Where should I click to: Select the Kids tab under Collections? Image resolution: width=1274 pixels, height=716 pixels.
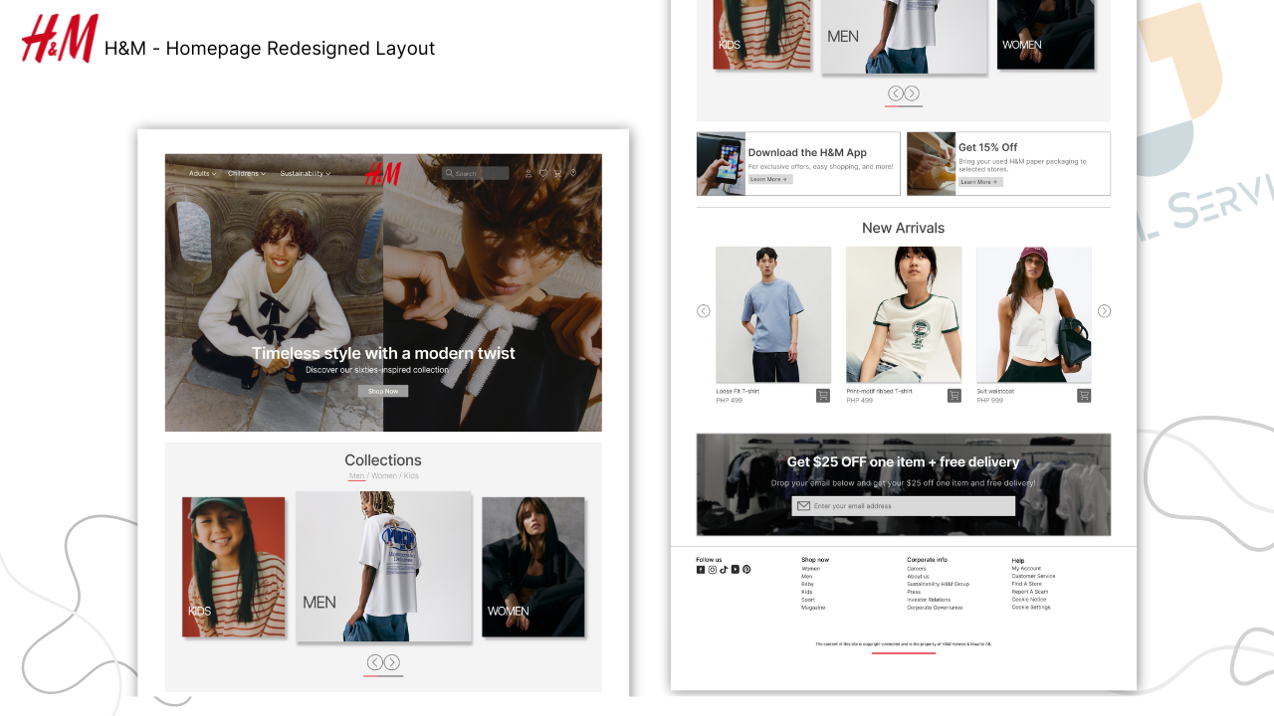(x=411, y=476)
